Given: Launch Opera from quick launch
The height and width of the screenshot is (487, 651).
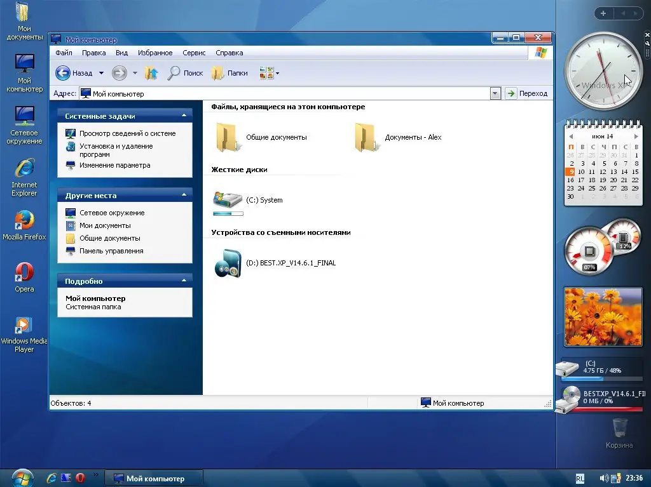Looking at the screenshot, I should click(x=80, y=478).
